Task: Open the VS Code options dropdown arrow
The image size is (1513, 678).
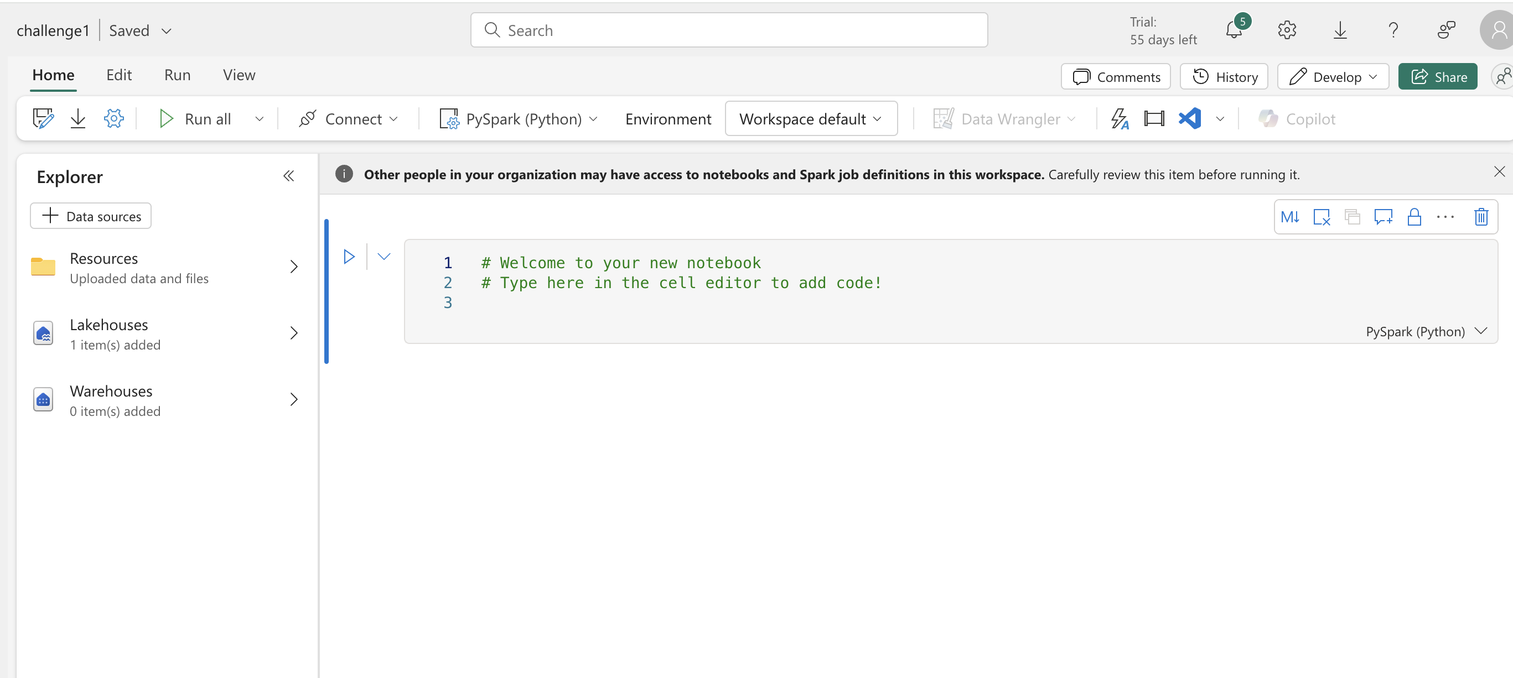Action: [x=1220, y=118]
